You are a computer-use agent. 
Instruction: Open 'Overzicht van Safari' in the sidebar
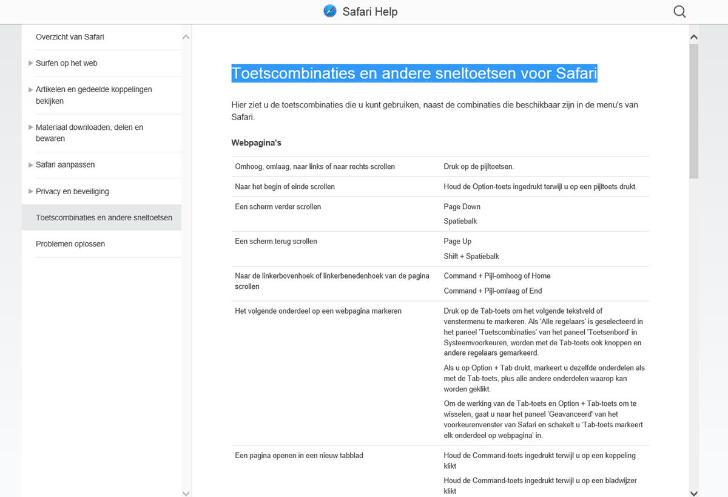pyautogui.click(x=70, y=37)
